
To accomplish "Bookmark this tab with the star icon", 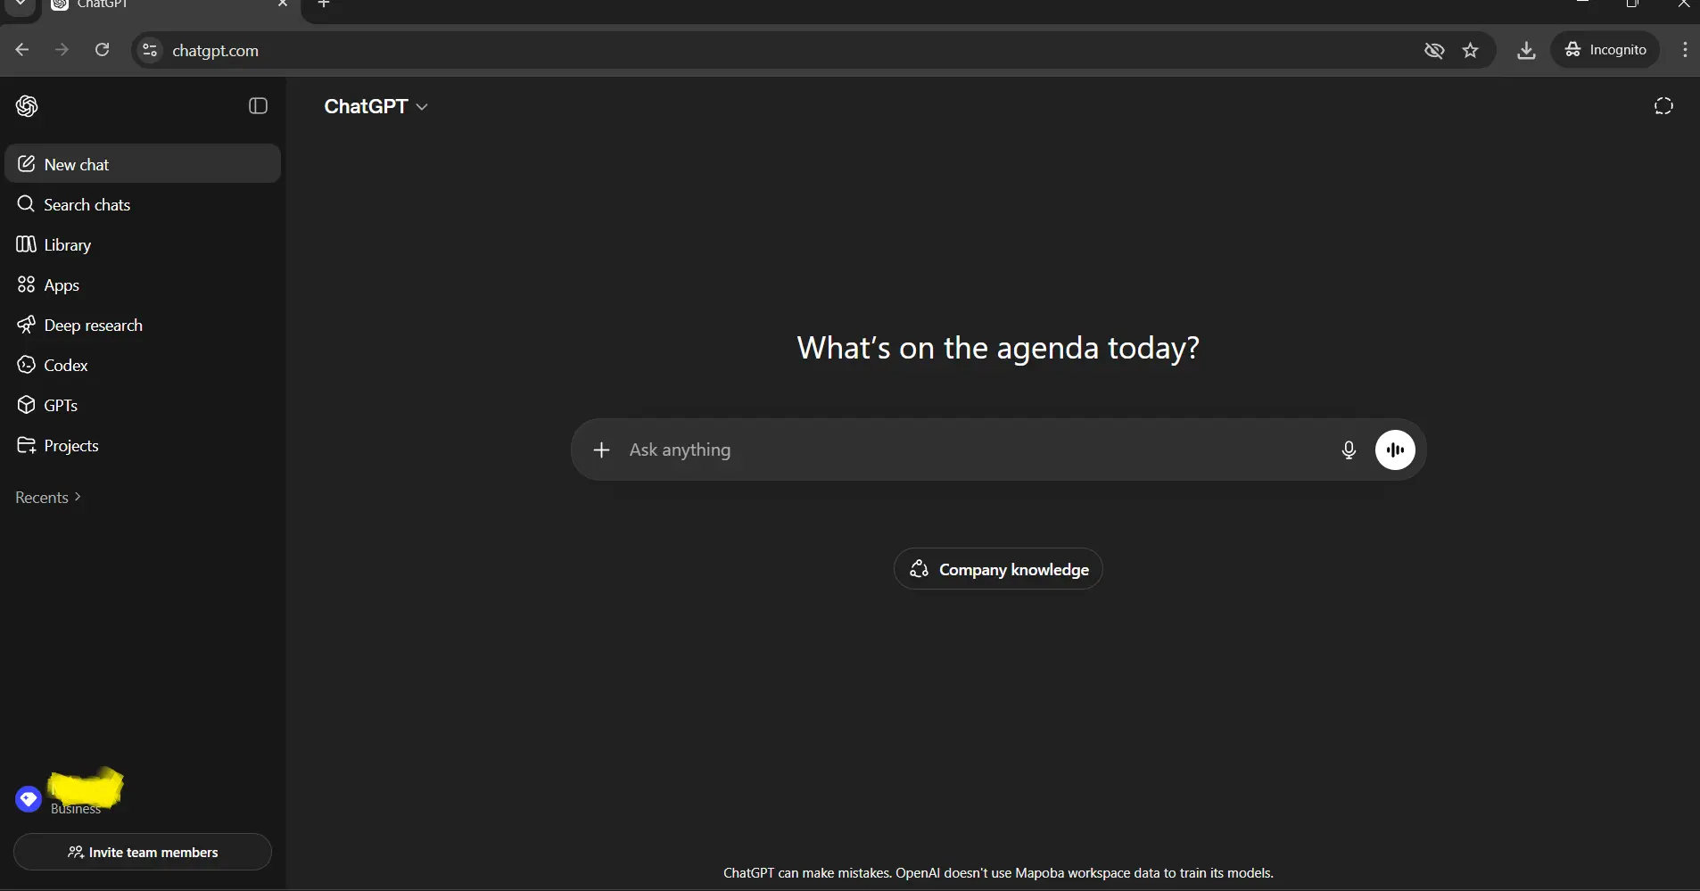I will (1471, 50).
